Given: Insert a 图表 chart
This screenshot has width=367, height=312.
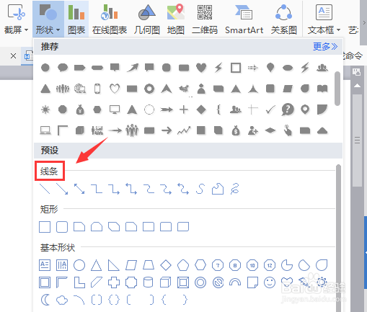Looking at the screenshot, I should 76,19.
